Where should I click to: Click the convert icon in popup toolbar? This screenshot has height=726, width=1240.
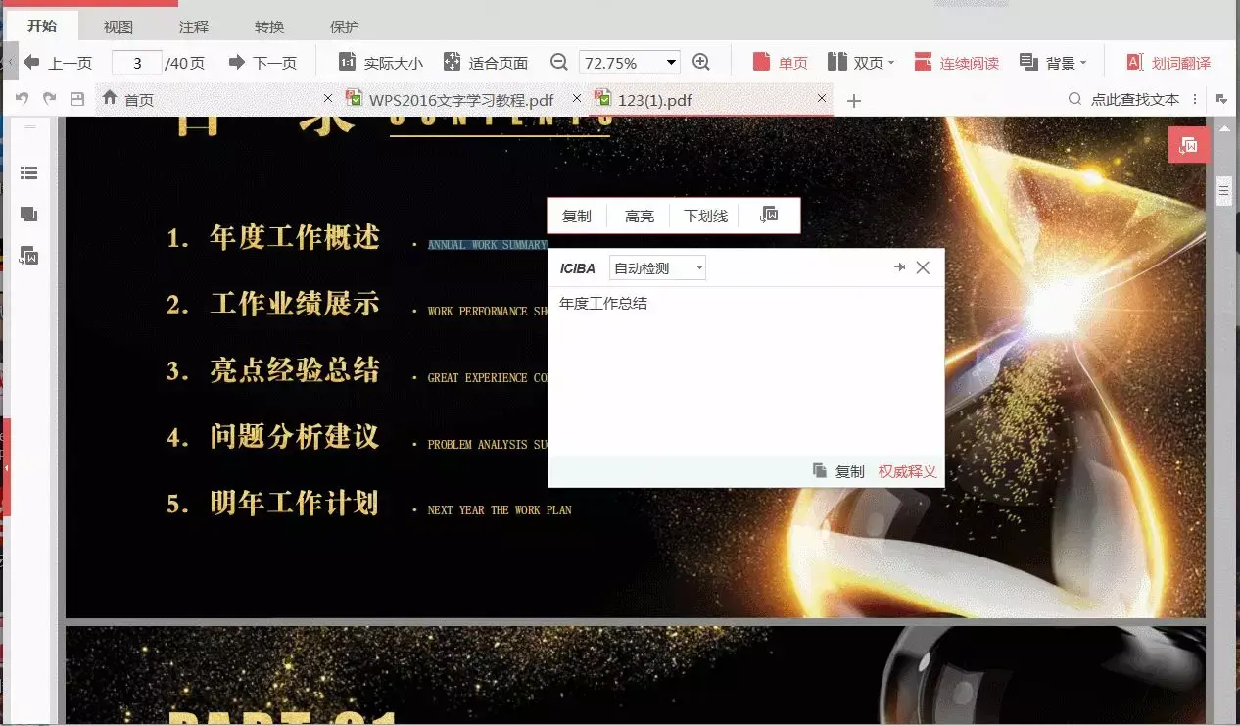pos(769,215)
